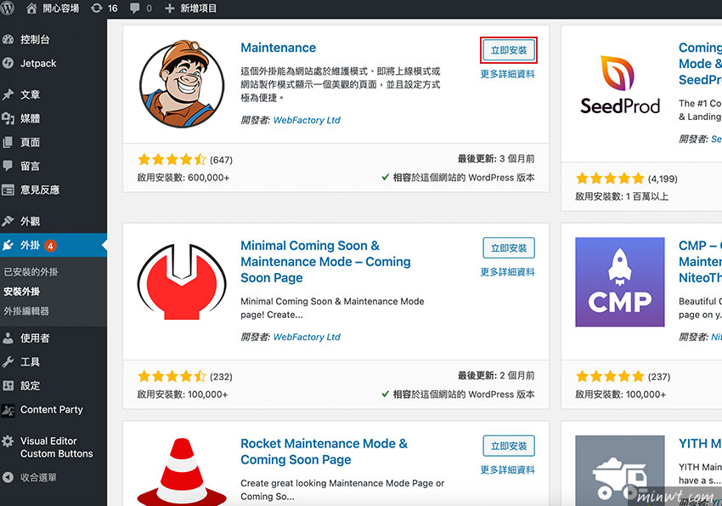Open the 開心容場 site home link
This screenshot has height=506, width=722.
click(x=52, y=9)
